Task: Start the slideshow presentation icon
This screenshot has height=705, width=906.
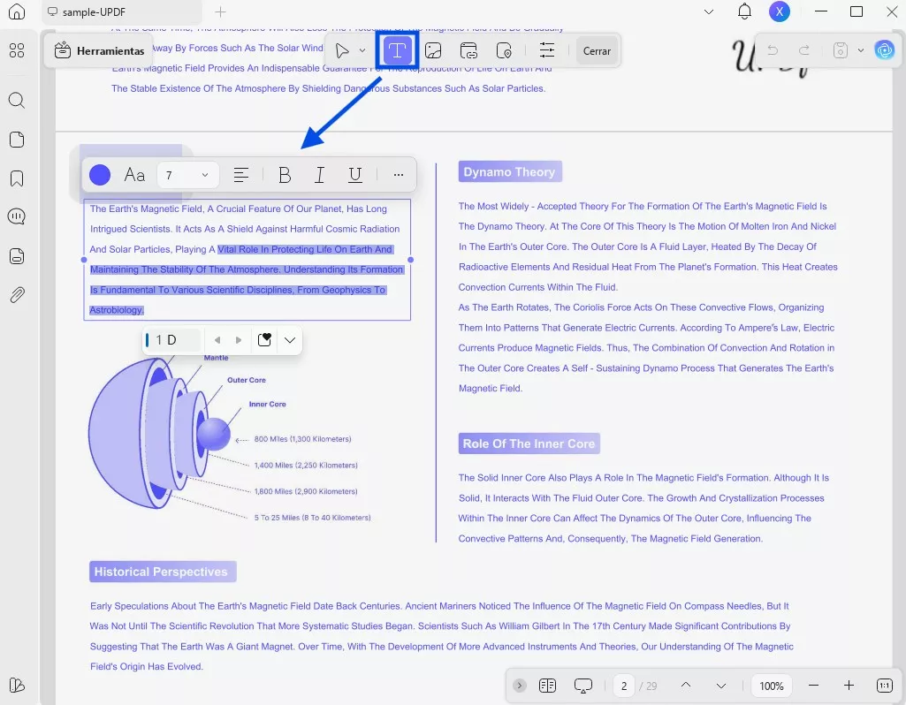Action: tap(583, 686)
